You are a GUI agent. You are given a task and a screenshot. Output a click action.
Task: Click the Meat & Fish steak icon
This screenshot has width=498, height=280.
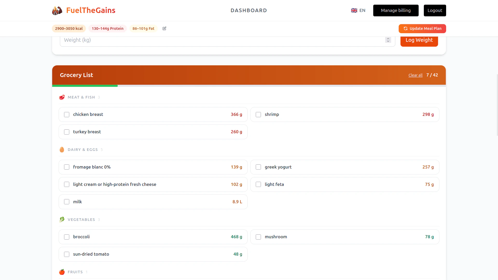(x=62, y=97)
